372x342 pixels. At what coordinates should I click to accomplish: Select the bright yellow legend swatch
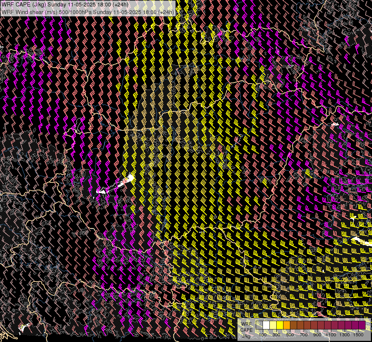point(280,325)
